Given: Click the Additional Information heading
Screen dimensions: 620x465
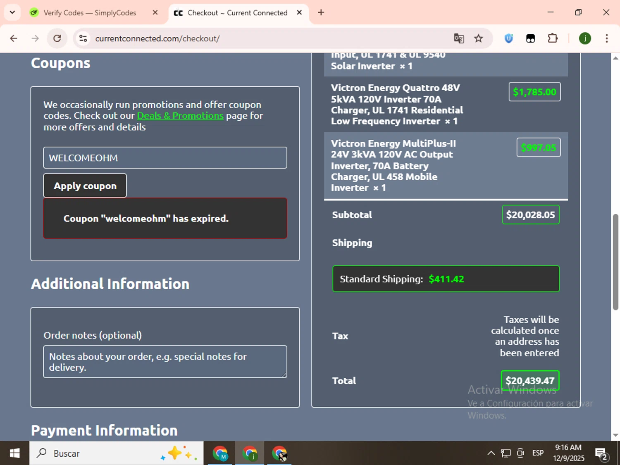Looking at the screenshot, I should [110, 284].
